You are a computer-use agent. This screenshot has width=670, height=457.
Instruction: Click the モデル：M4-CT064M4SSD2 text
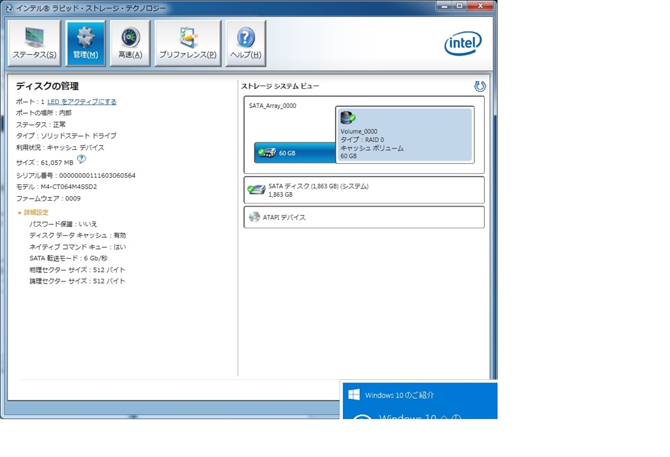point(56,186)
